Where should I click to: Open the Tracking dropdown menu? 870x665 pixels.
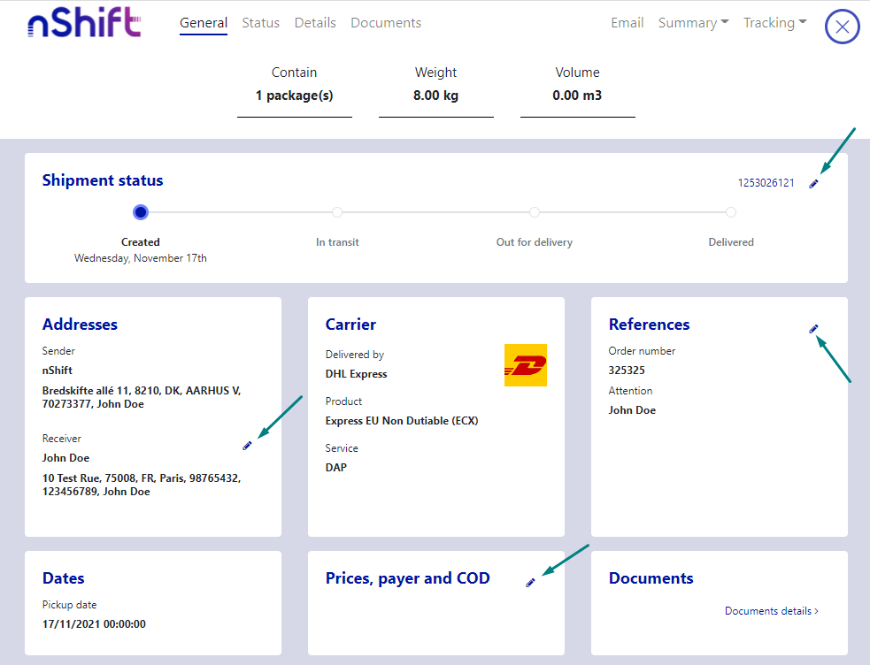click(x=774, y=23)
